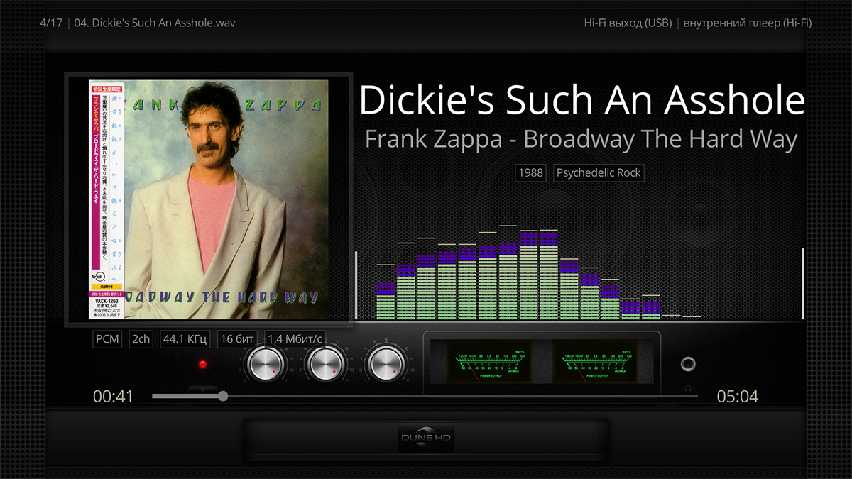Click the 16 бит bit depth badge
Screen dimensions: 852x479
[238, 339]
